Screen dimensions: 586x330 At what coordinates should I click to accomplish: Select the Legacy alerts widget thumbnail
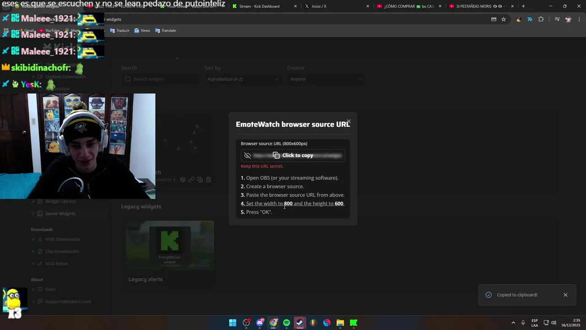click(170, 245)
